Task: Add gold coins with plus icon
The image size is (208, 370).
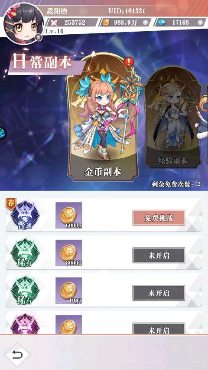Action: [145, 23]
